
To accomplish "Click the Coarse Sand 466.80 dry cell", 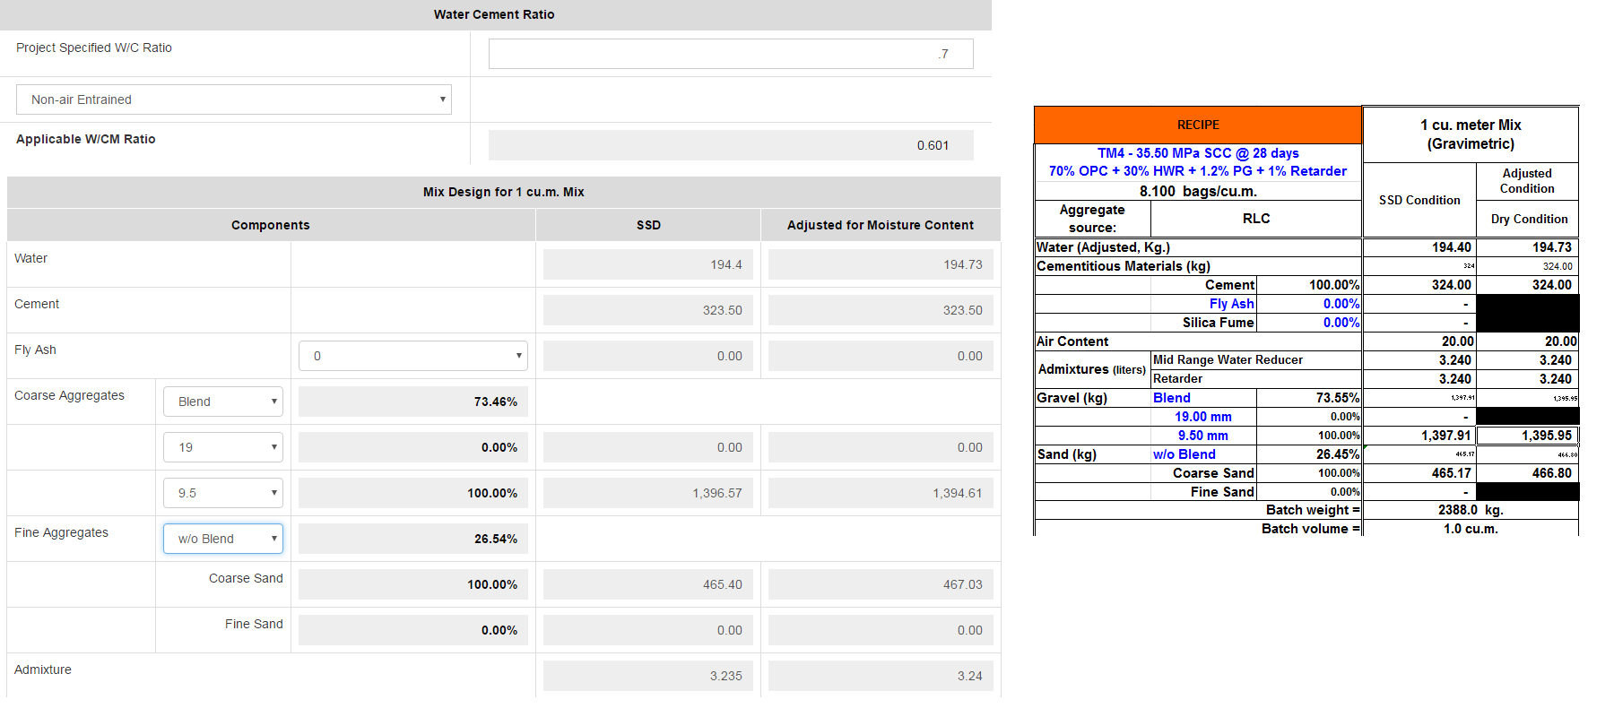I will (1527, 473).
